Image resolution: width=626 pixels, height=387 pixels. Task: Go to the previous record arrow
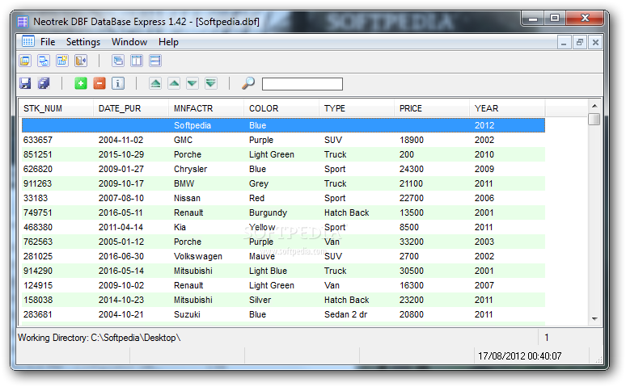coord(174,83)
